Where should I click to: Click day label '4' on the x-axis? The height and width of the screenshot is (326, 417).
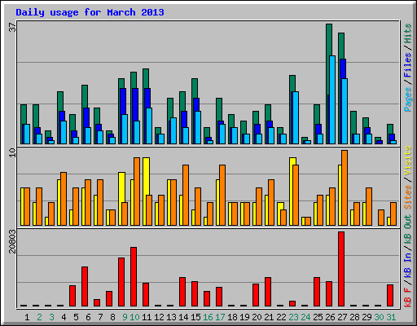[x=64, y=317]
